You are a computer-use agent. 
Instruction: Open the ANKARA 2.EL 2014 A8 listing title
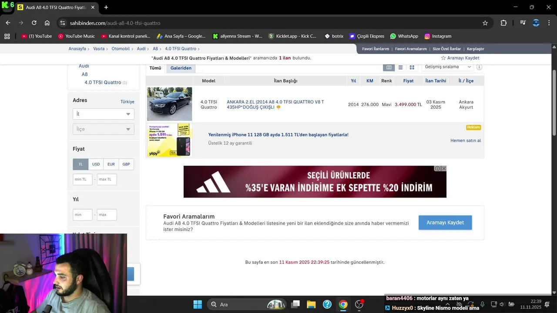pyautogui.click(x=275, y=104)
